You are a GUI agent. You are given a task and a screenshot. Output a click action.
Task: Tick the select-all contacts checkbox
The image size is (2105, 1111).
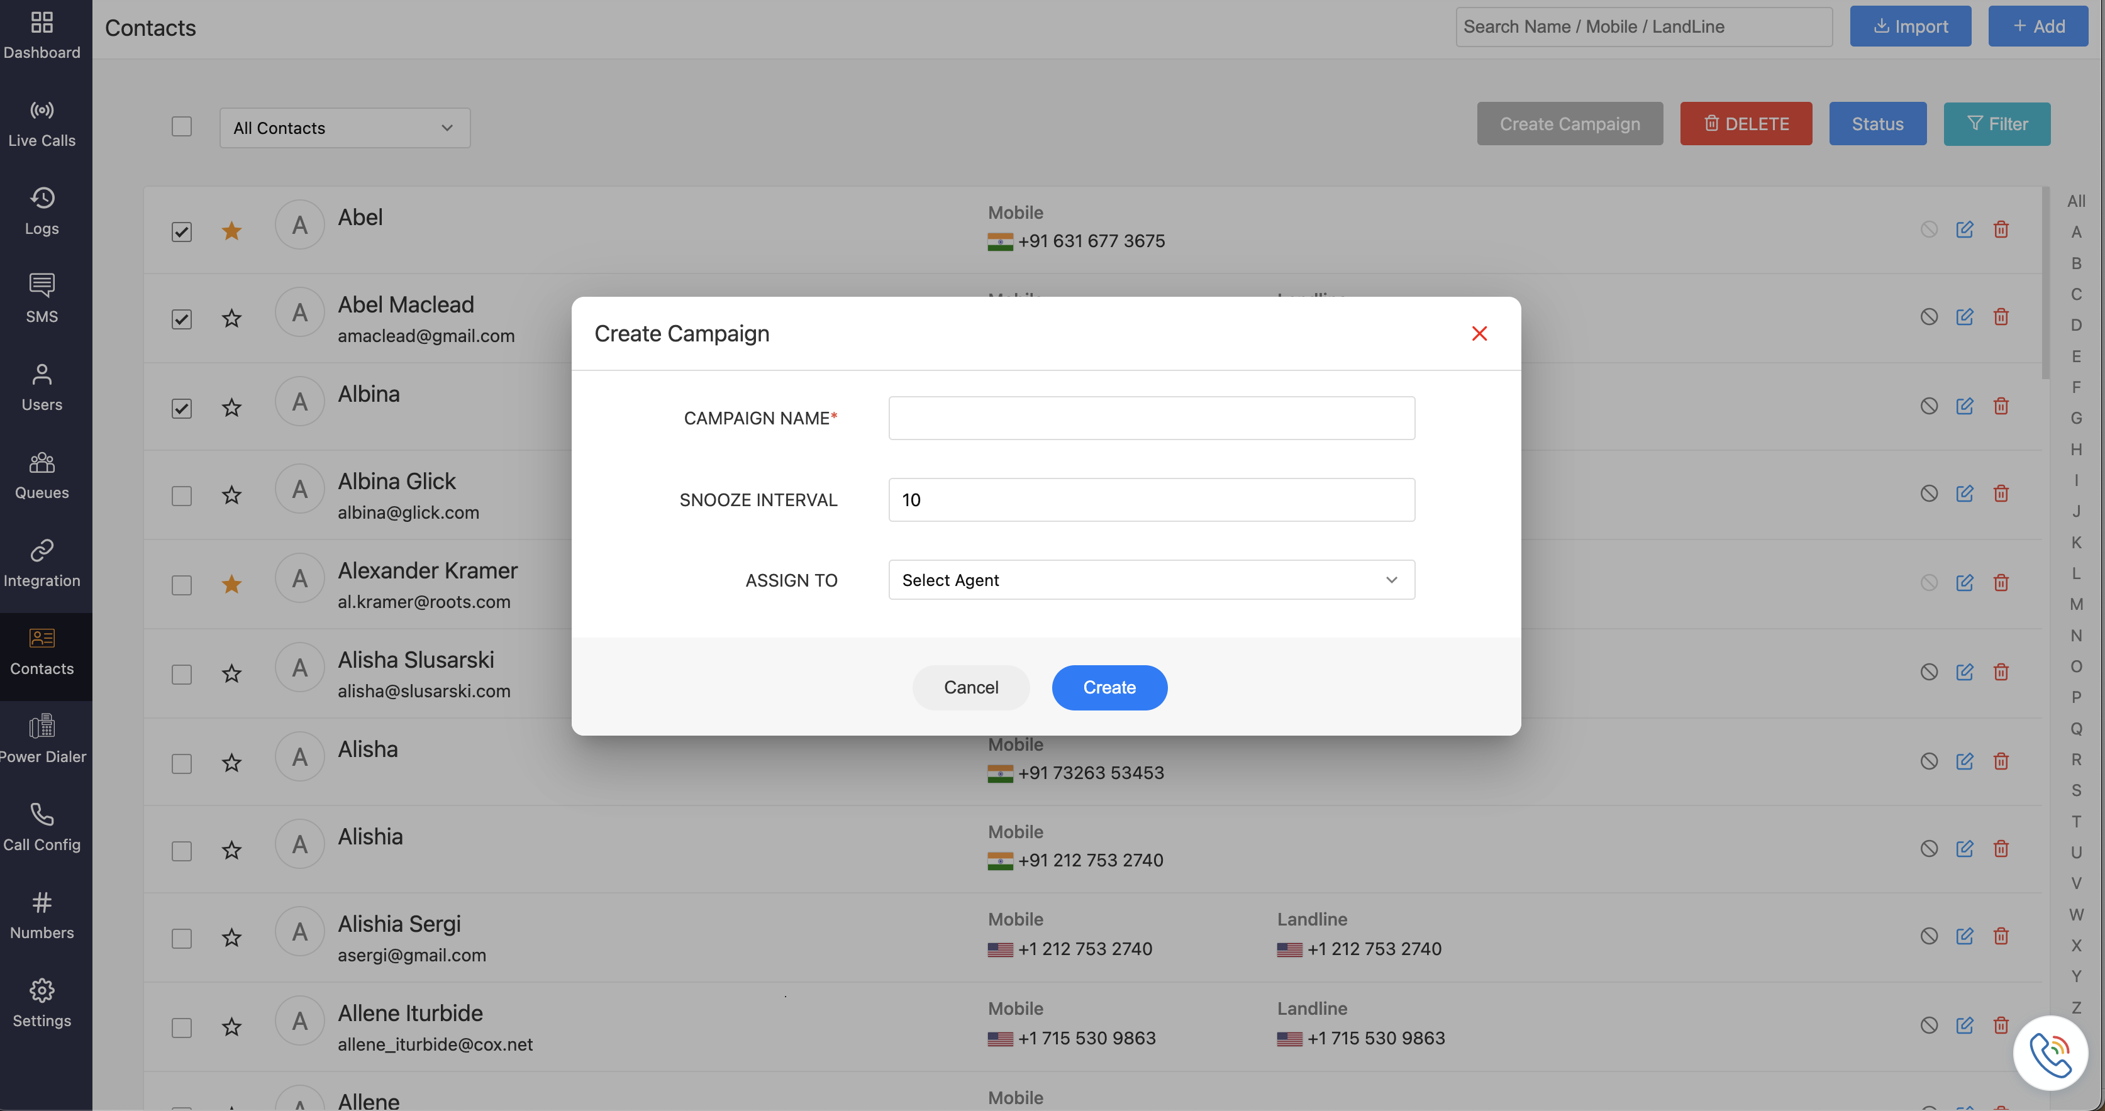point(181,126)
